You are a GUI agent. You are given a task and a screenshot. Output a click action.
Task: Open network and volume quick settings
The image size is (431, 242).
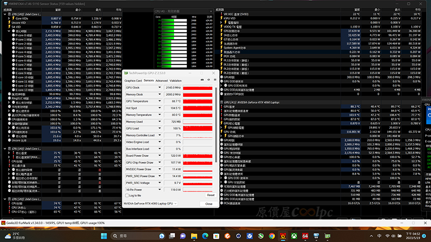(x=393, y=236)
